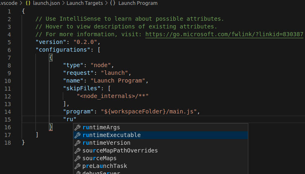This screenshot has width=305, height=174.
Task: Click wrench icon beside preLaunchTask
Action: (x=77, y=166)
